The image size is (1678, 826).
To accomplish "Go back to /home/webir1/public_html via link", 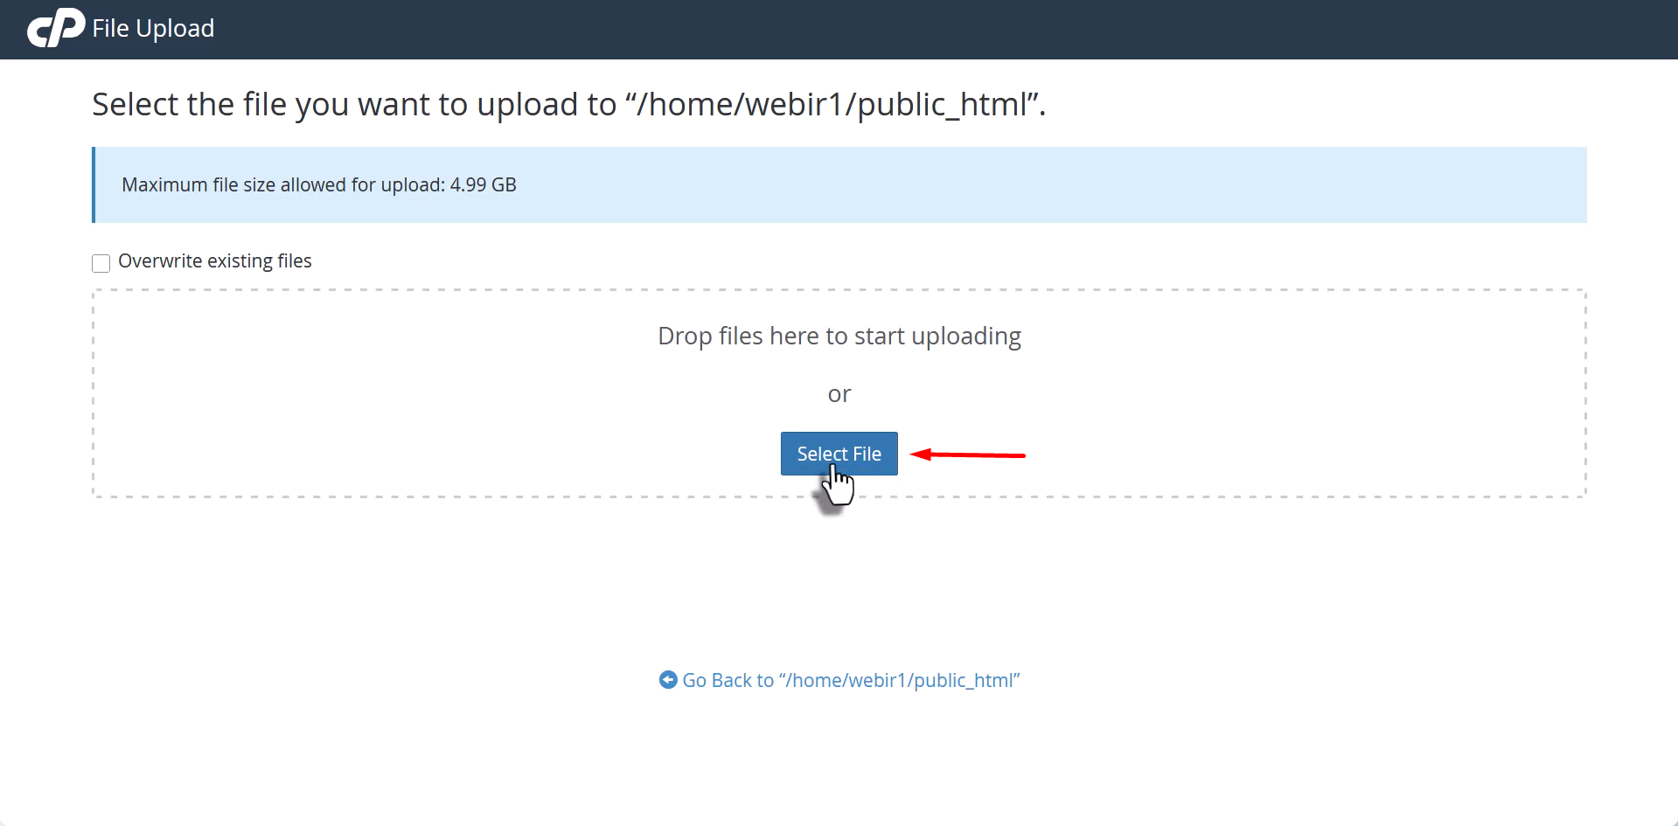I will coord(850,680).
